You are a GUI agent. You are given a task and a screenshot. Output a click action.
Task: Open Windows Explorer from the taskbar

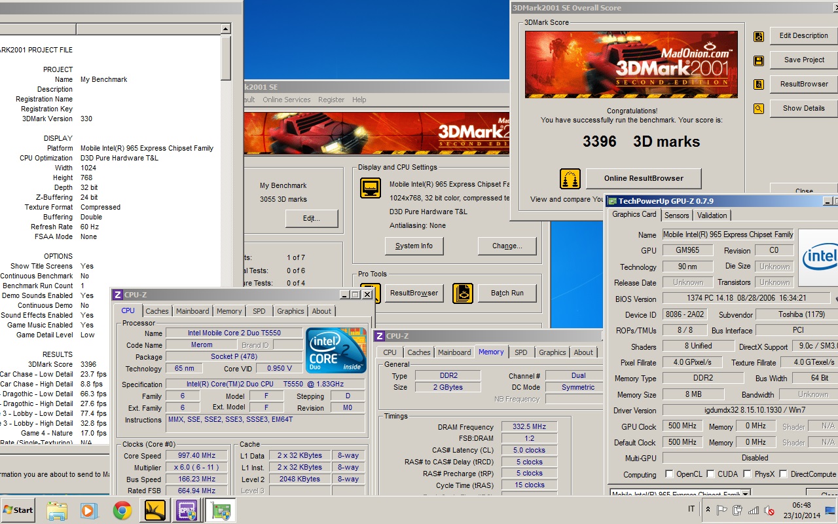[57, 510]
